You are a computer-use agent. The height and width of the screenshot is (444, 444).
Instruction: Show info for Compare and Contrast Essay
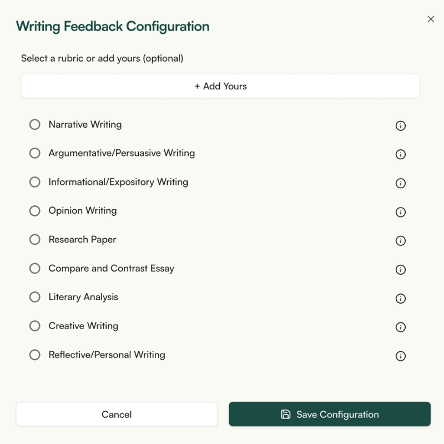(401, 269)
